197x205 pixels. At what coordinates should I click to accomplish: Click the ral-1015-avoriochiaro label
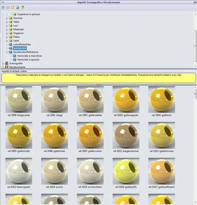point(90,187)
